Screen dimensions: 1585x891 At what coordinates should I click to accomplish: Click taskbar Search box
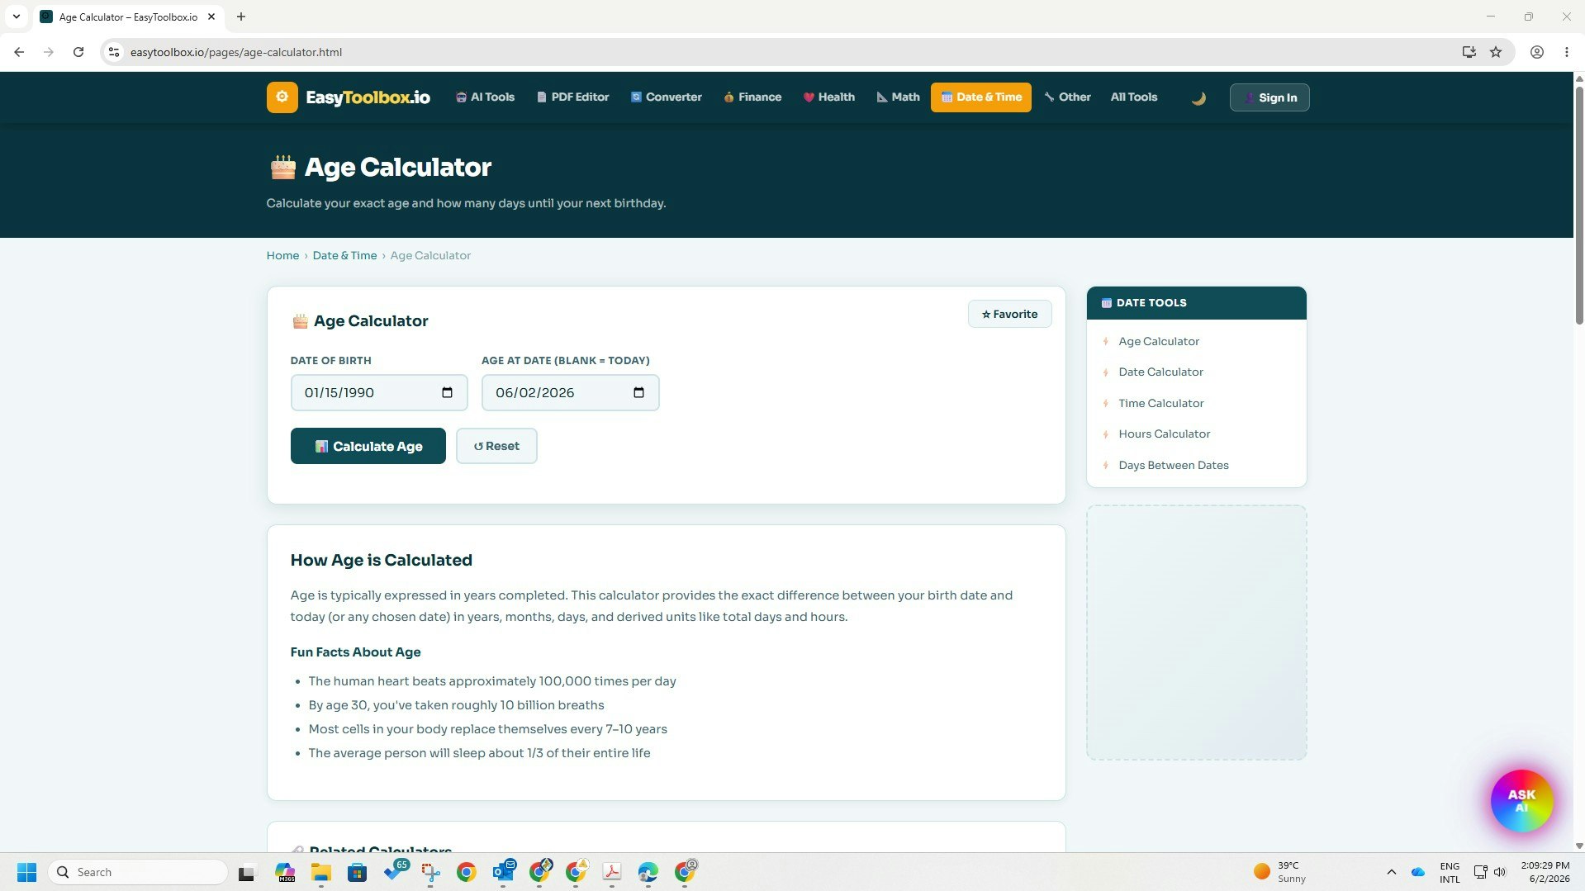[x=138, y=872]
